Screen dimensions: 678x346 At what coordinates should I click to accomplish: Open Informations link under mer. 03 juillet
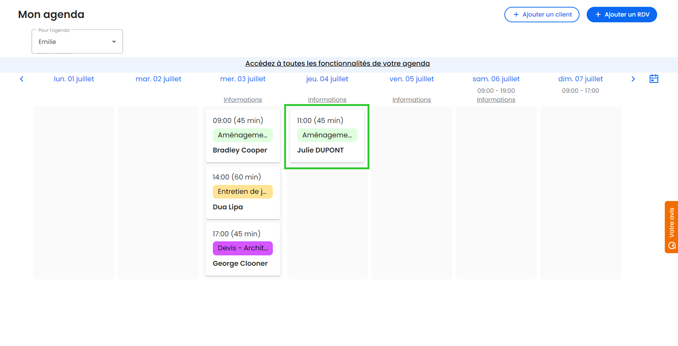click(243, 100)
